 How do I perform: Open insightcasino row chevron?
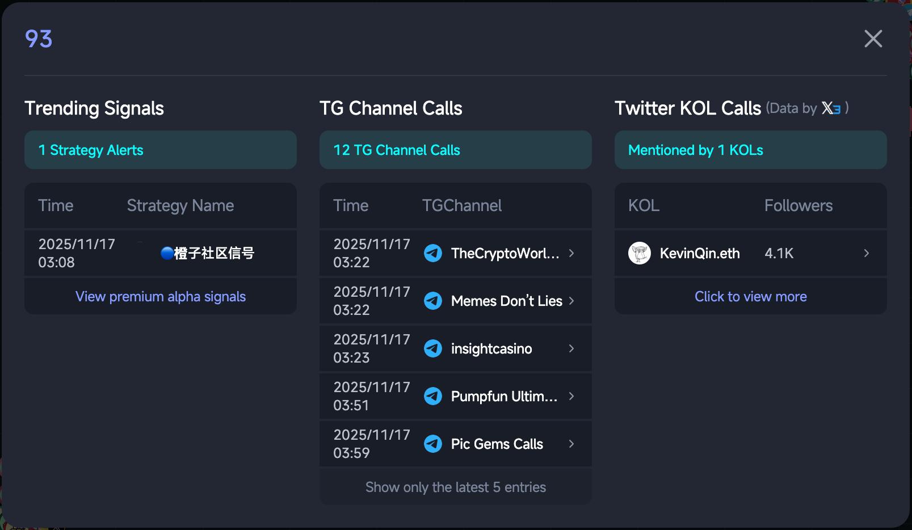pos(571,348)
